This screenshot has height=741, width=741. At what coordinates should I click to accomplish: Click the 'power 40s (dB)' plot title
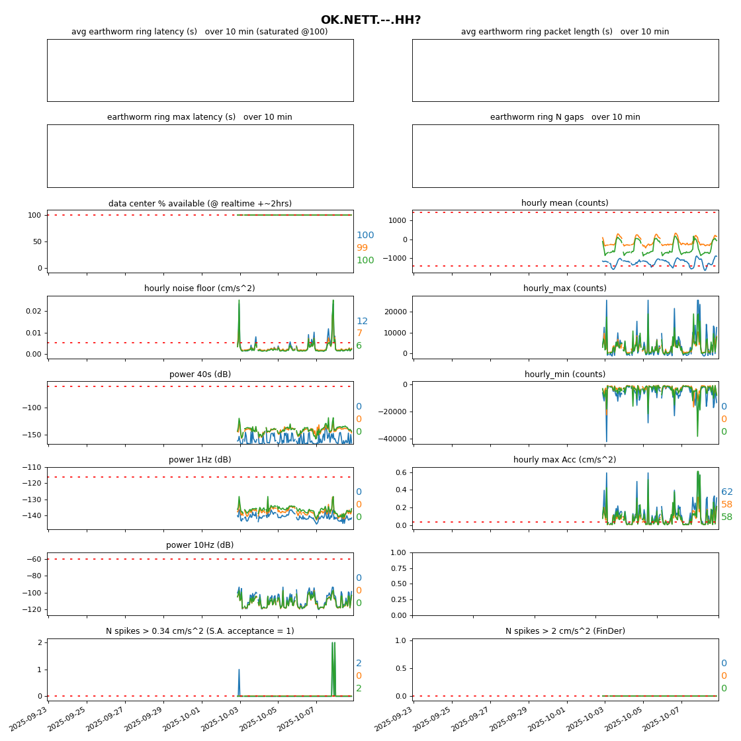pos(200,374)
